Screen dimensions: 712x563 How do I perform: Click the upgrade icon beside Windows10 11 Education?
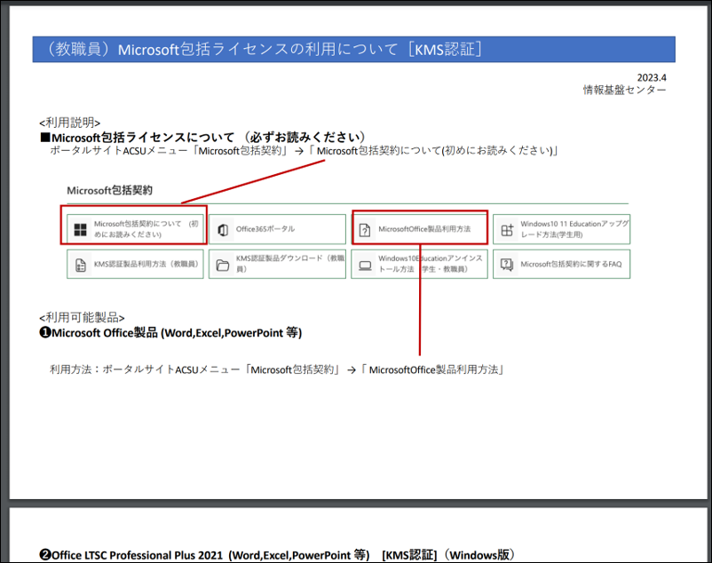point(507,230)
